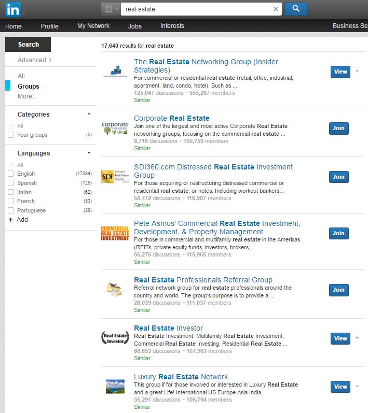Viewport: 368px width, 413px height.
Task: Open the My Network menu
Action: (93, 26)
